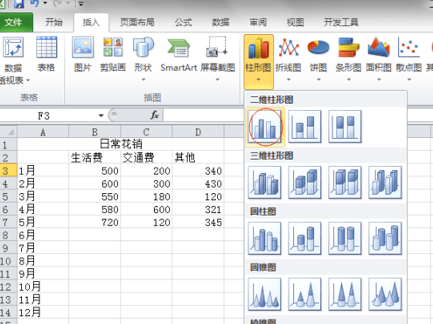This screenshot has height=324, width=433.
Task: Select the 日常花销 title cell
Action: (121, 144)
